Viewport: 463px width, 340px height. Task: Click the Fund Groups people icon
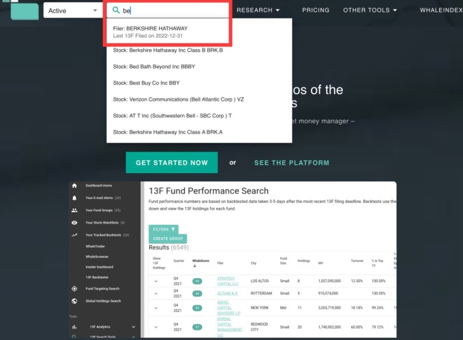(74, 211)
